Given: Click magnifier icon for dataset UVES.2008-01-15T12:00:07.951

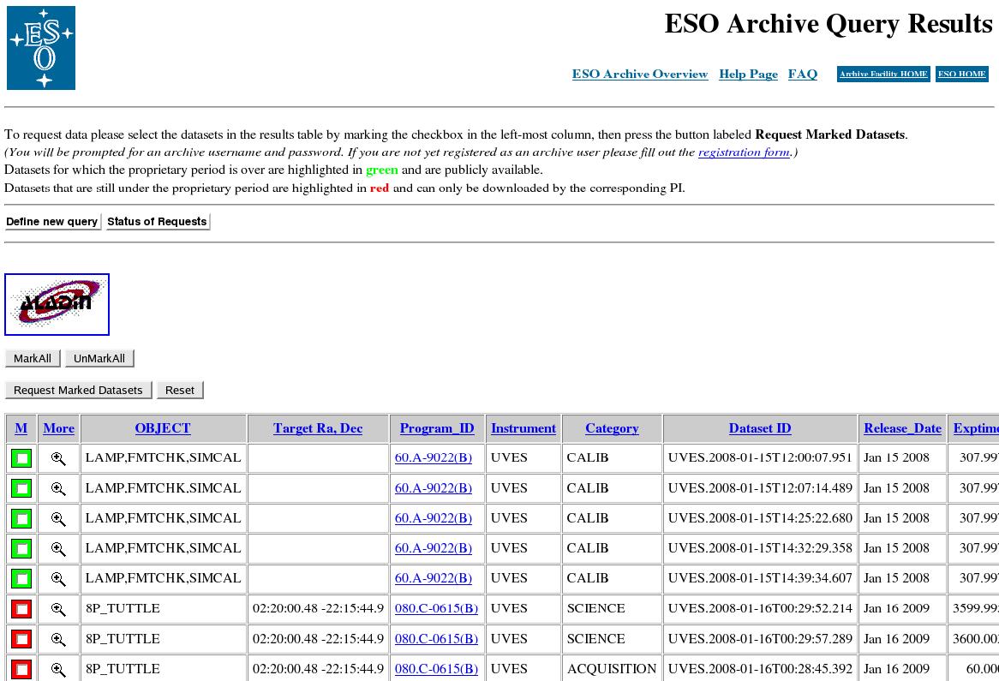Looking at the screenshot, I should [x=58, y=458].
